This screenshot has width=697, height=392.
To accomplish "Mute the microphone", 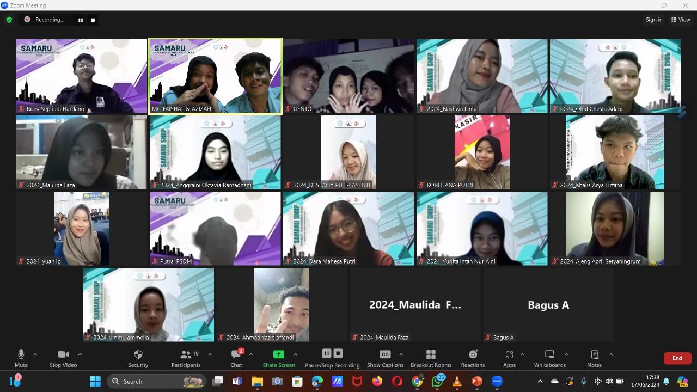I will [21, 354].
